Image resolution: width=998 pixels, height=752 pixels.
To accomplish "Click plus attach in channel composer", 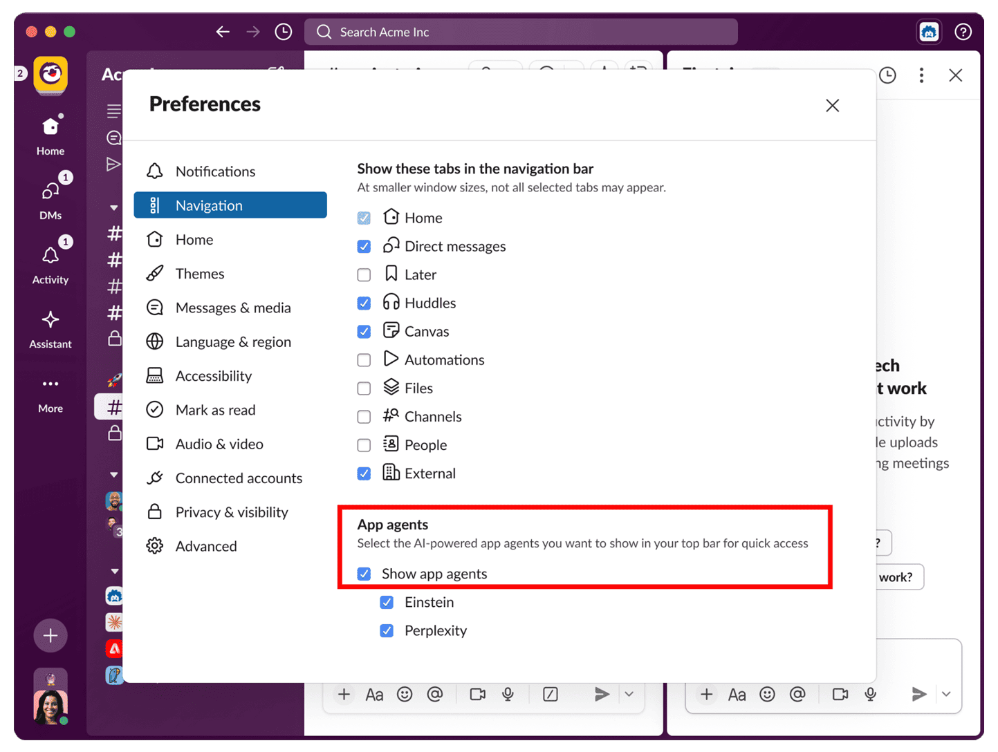I will coord(344,694).
